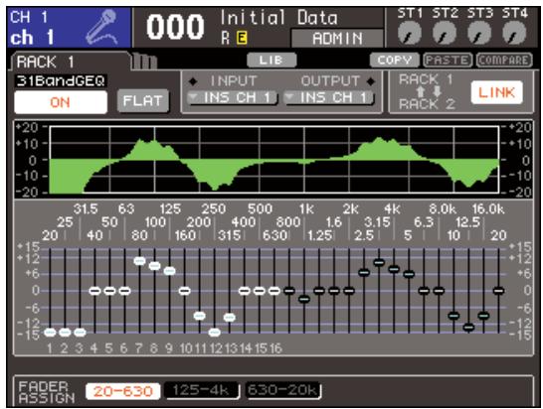The height and width of the screenshot is (409, 543).
Task: Open the LIB library menu
Action: (271, 61)
